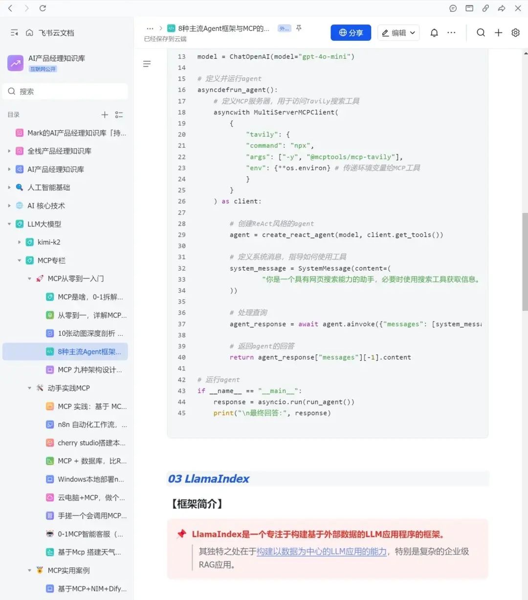Open link 构建以数据为中心的LLM应用的能力
Image resolution: width=528 pixels, height=600 pixels.
click(x=322, y=552)
